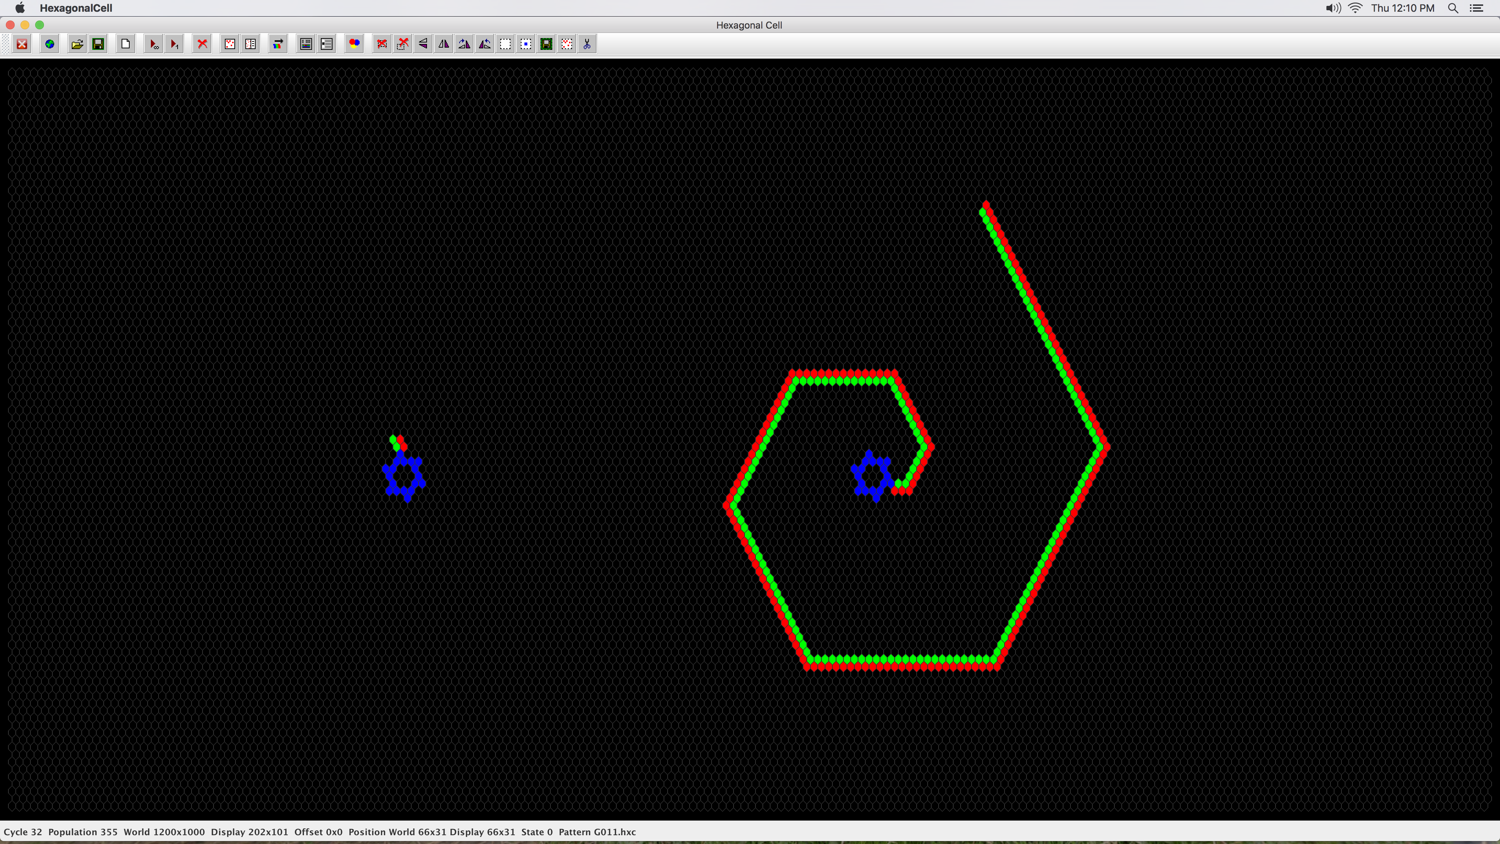Viewport: 1500px width, 844px height.
Task: Click the random dots fill icon
Action: pyautogui.click(x=230, y=44)
